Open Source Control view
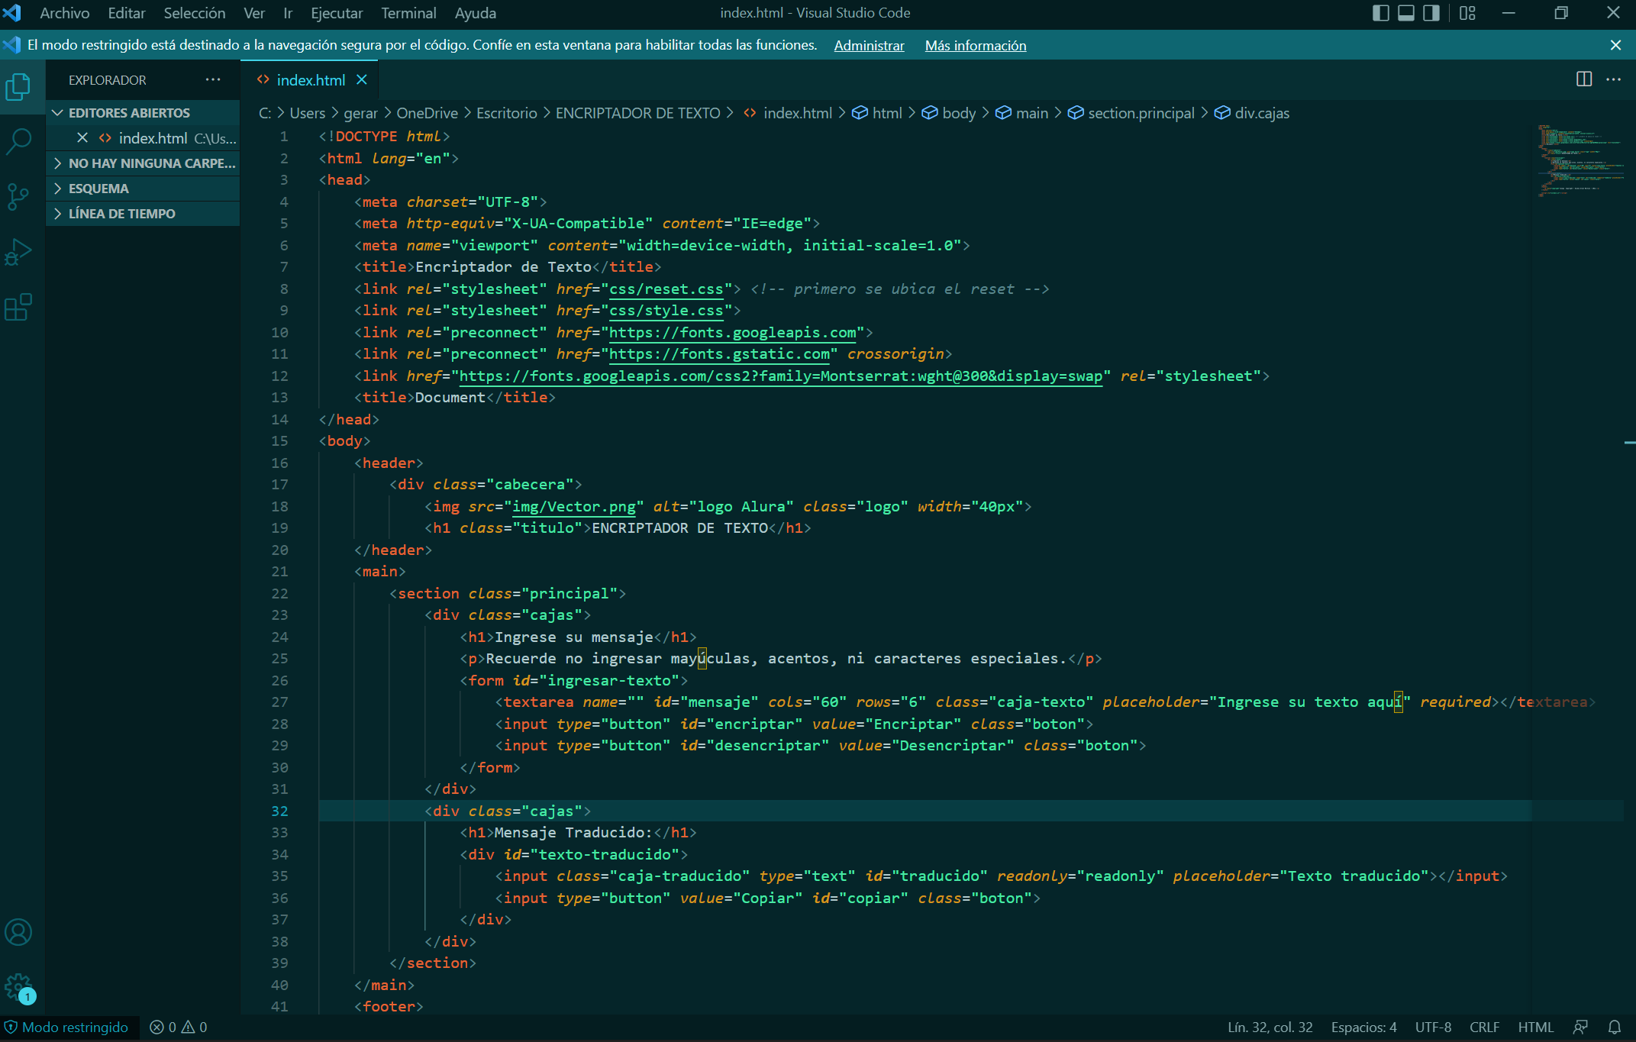The image size is (1636, 1042). tap(18, 196)
